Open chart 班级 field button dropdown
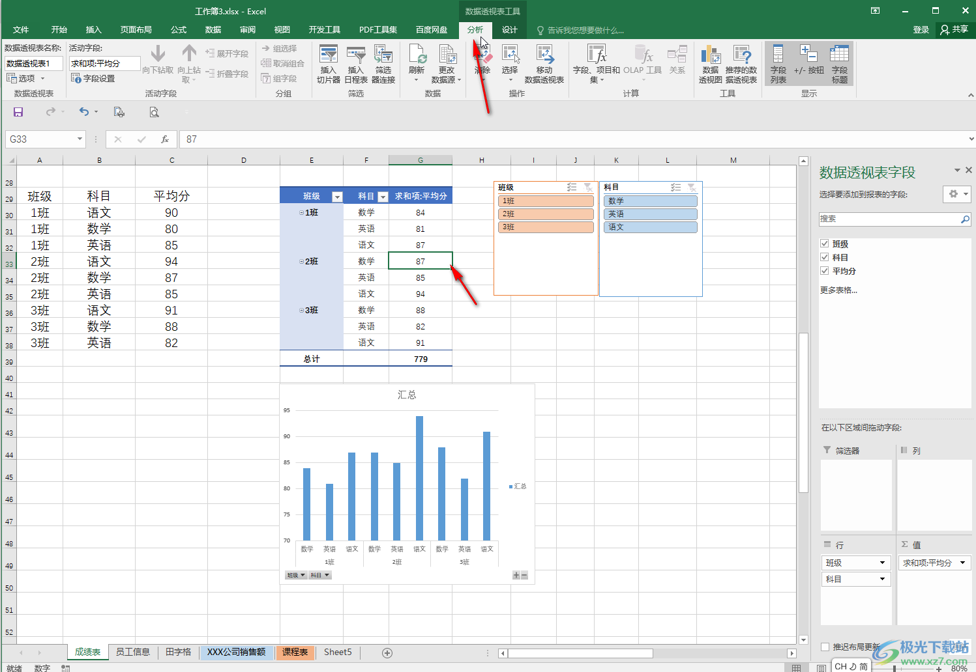The width and height of the screenshot is (976, 672). coord(296,575)
